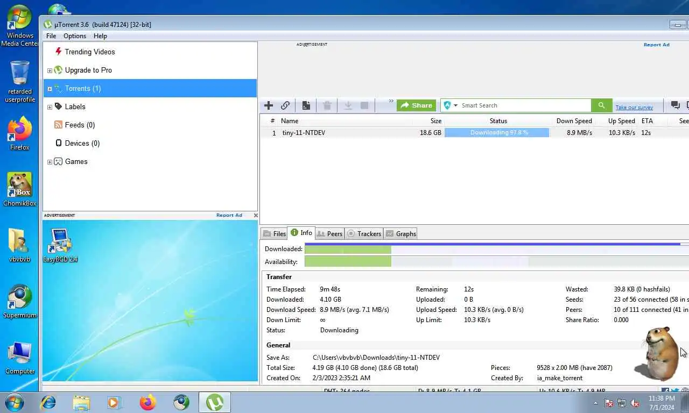The height and width of the screenshot is (413, 689).
Task: Click the Add Torrent plus icon
Action: (269, 105)
